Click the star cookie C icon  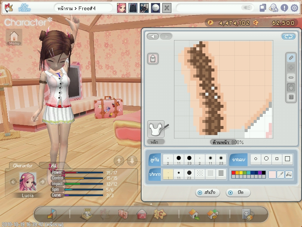tap(160, 214)
